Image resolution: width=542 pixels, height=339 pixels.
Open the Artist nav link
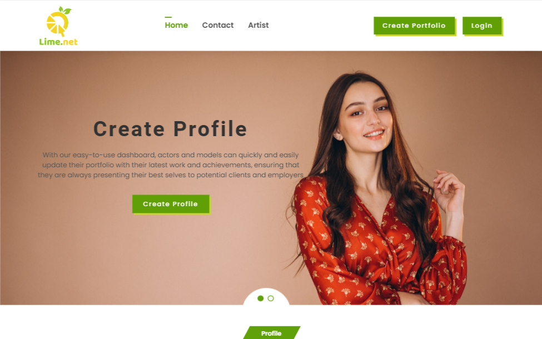point(258,25)
